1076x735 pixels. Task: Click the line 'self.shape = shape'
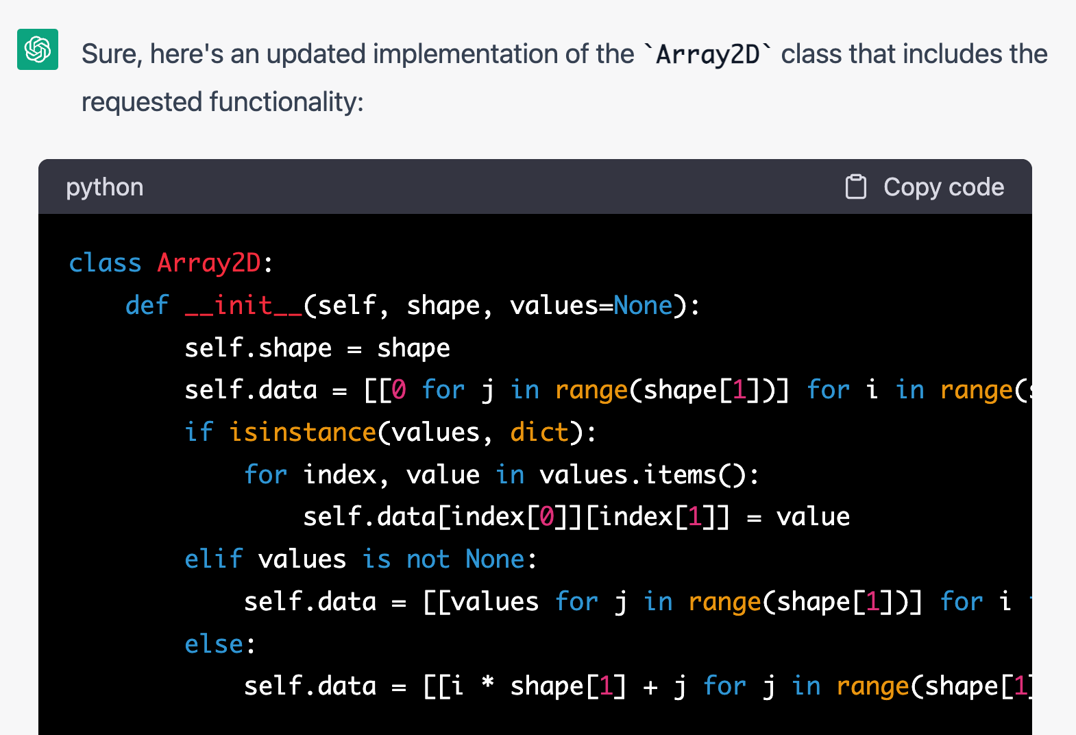[317, 348]
